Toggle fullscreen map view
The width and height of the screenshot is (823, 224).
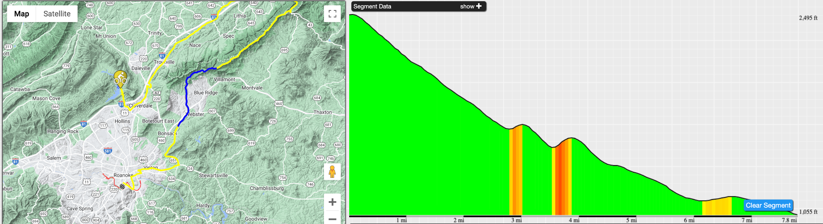point(332,14)
